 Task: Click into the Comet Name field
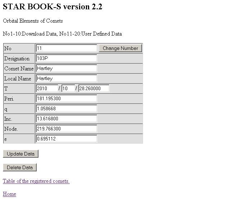click(66, 68)
